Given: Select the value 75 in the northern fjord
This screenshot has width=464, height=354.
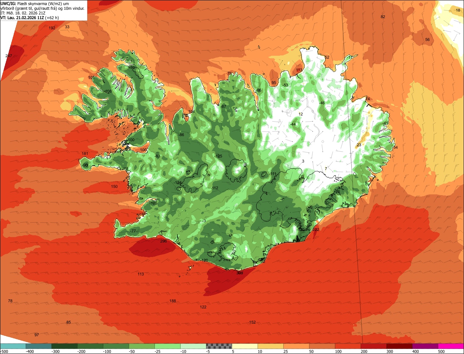Looking at the screenshot, I should point(229,73).
